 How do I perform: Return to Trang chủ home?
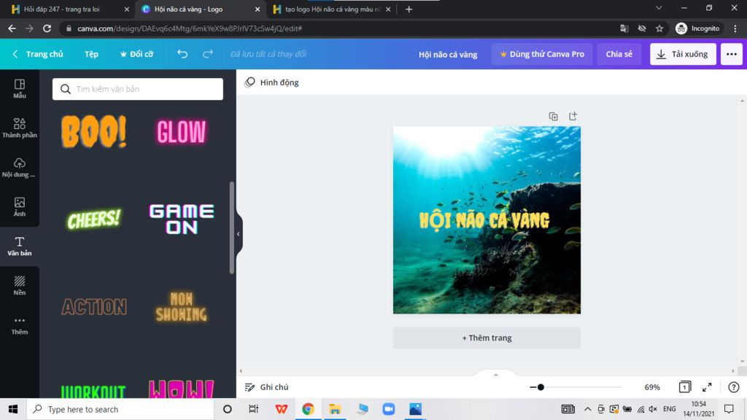click(x=38, y=54)
